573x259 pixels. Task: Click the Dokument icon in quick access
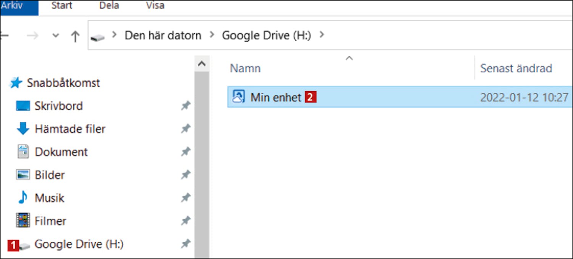click(x=23, y=152)
